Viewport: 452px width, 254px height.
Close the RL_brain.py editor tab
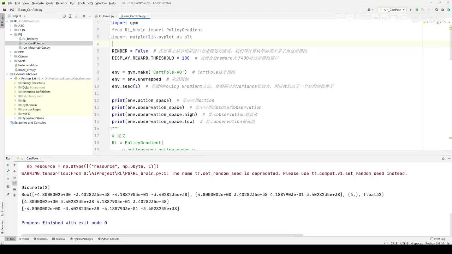[116, 16]
